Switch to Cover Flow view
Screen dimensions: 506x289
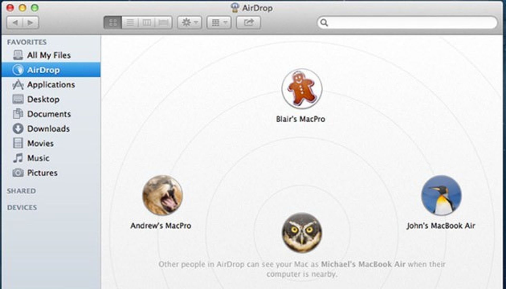coord(163,23)
